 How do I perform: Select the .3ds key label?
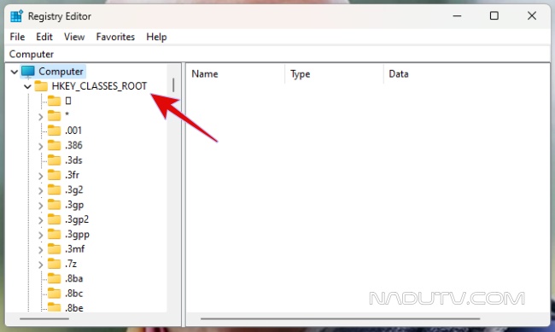coord(73,160)
